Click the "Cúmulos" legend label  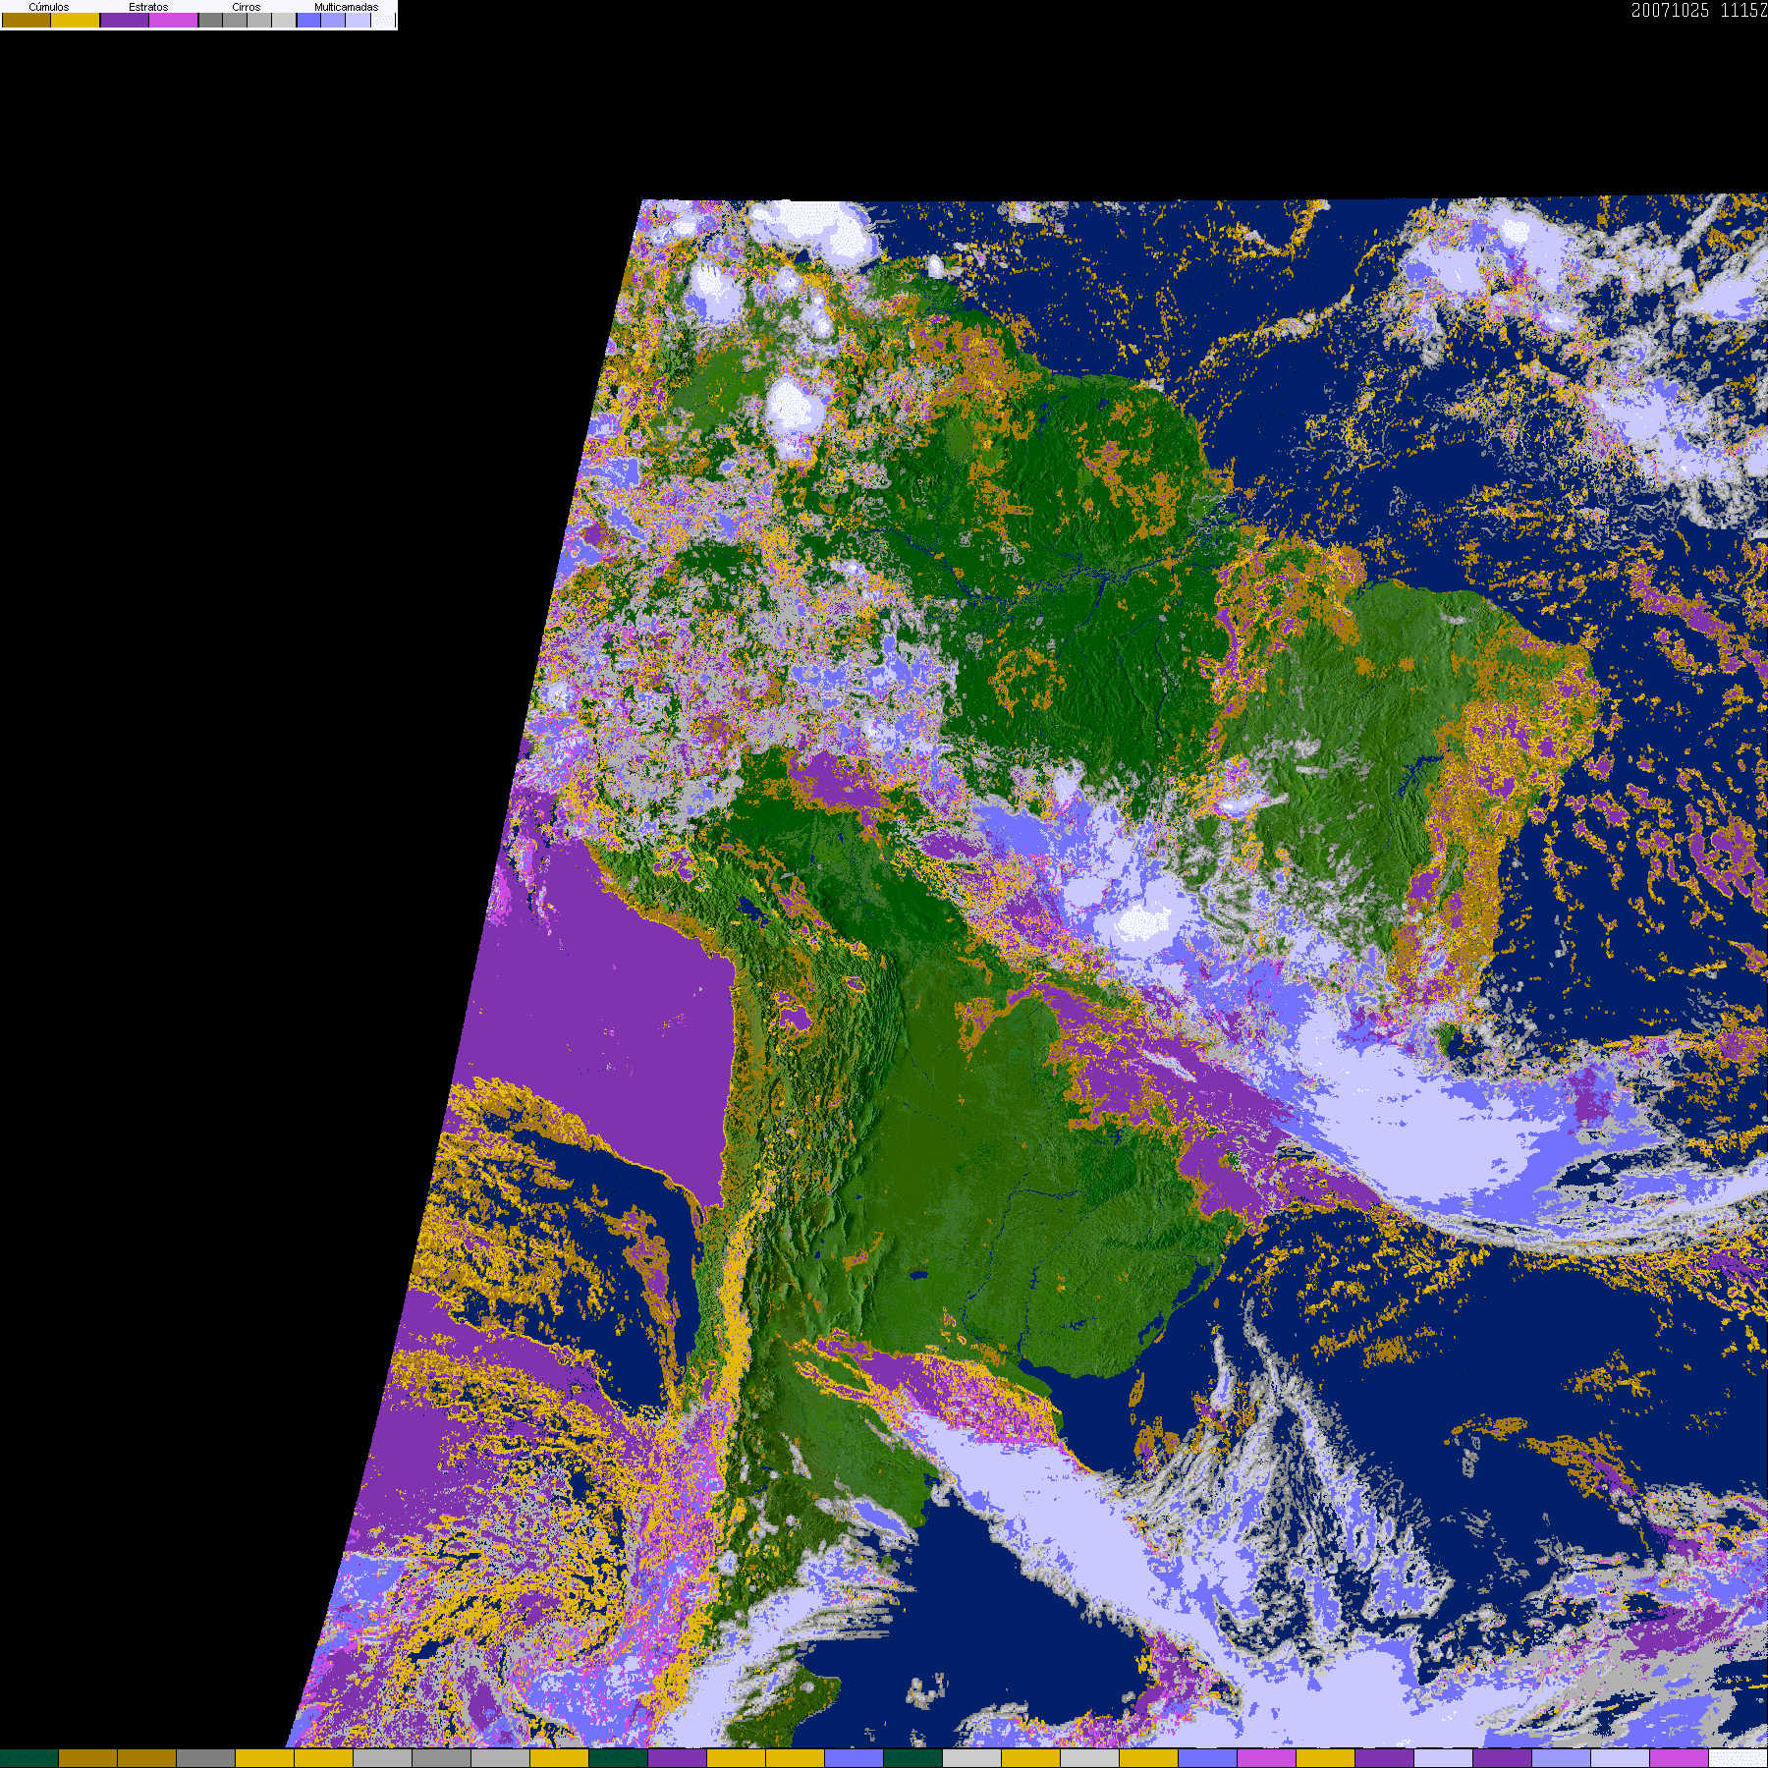pyautogui.click(x=49, y=7)
